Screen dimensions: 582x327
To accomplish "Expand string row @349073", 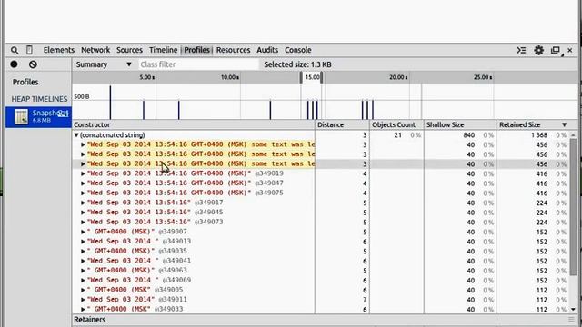I will coord(83,222).
